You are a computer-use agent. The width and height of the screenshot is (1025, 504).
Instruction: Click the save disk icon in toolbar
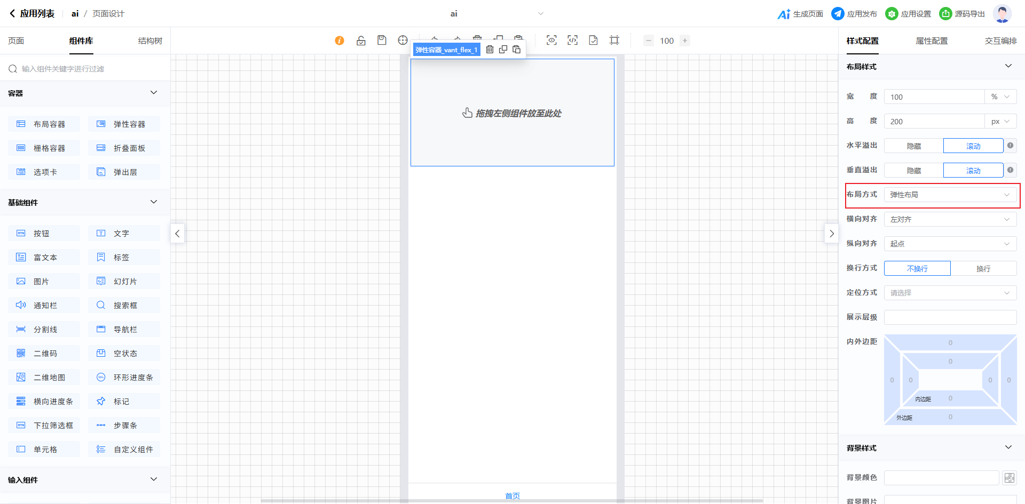382,41
